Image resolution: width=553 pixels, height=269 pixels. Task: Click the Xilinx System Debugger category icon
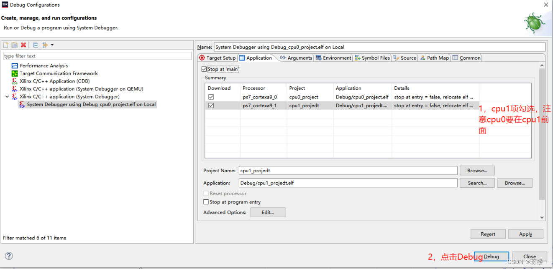[x=15, y=97]
